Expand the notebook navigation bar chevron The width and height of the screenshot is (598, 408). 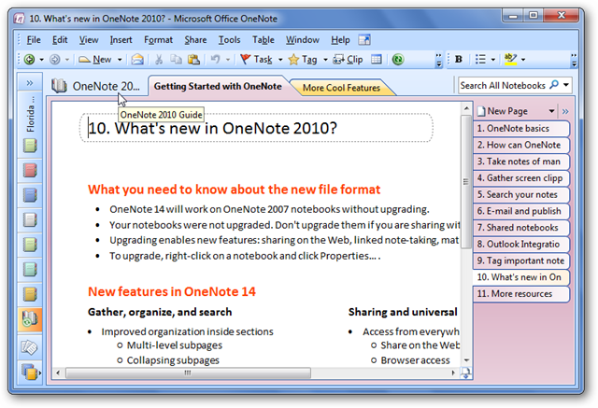click(x=30, y=83)
